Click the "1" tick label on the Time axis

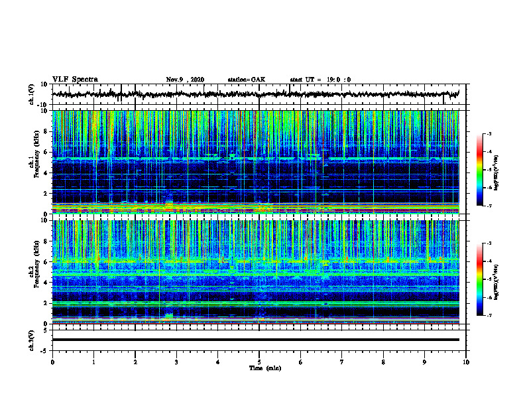(93, 362)
